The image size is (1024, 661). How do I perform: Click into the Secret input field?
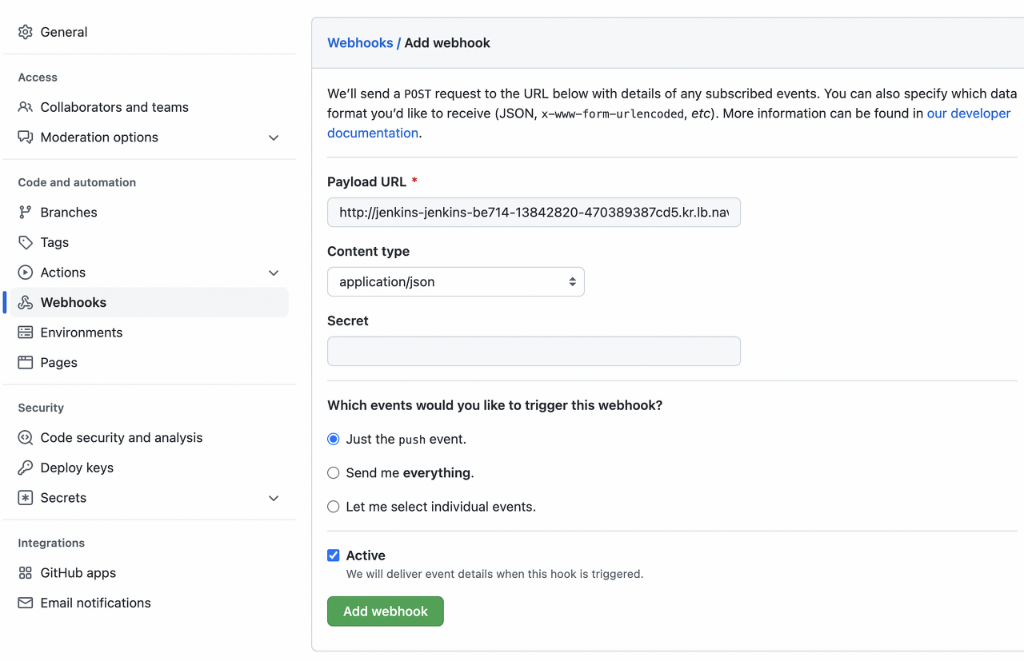pos(534,352)
